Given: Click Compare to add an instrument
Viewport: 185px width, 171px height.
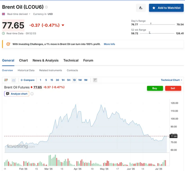Looking at the screenshot, I should [27, 80].
